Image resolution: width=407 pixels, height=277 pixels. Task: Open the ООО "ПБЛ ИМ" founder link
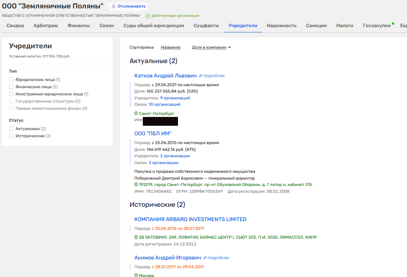[x=153, y=133]
